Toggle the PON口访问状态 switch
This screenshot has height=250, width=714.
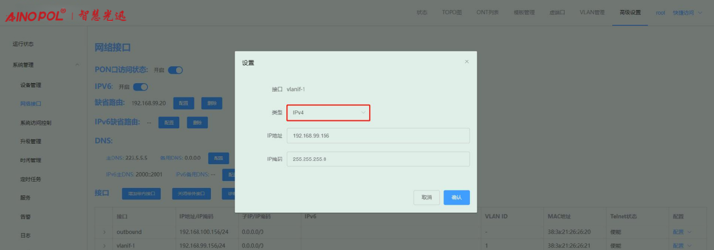pos(175,70)
